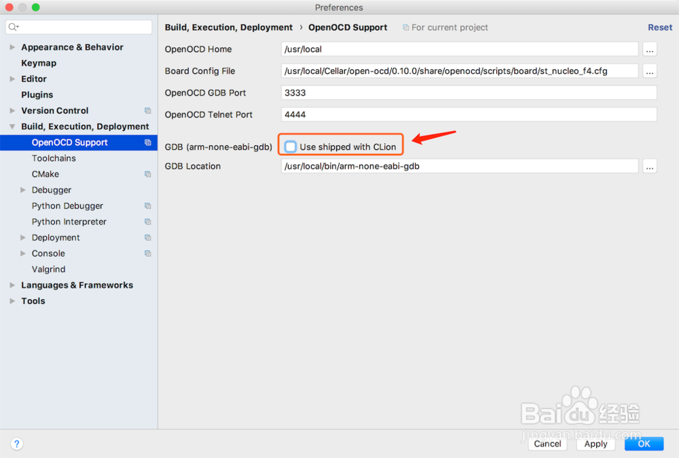Select Keymap in settings tree

click(x=39, y=63)
